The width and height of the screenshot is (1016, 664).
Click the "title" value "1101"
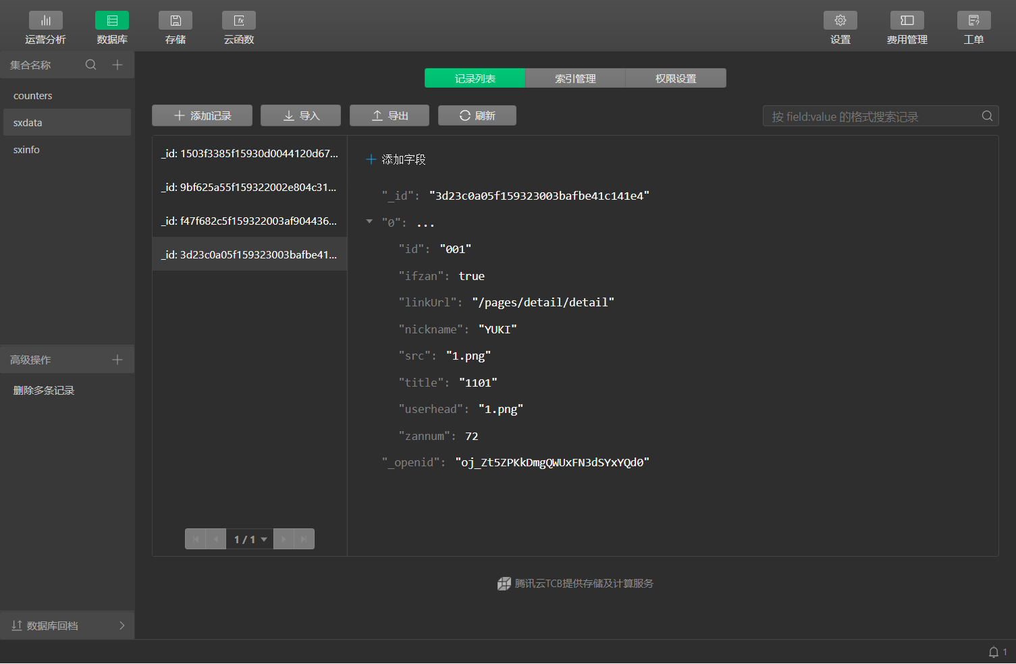point(478,383)
